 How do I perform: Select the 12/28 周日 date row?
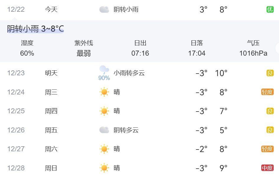click(x=16, y=168)
